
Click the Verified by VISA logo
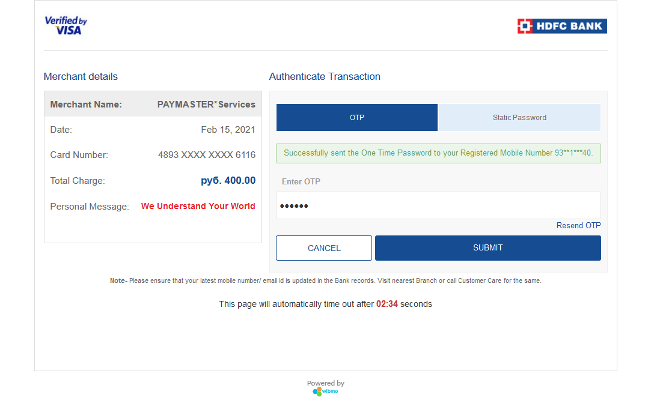pos(66,25)
